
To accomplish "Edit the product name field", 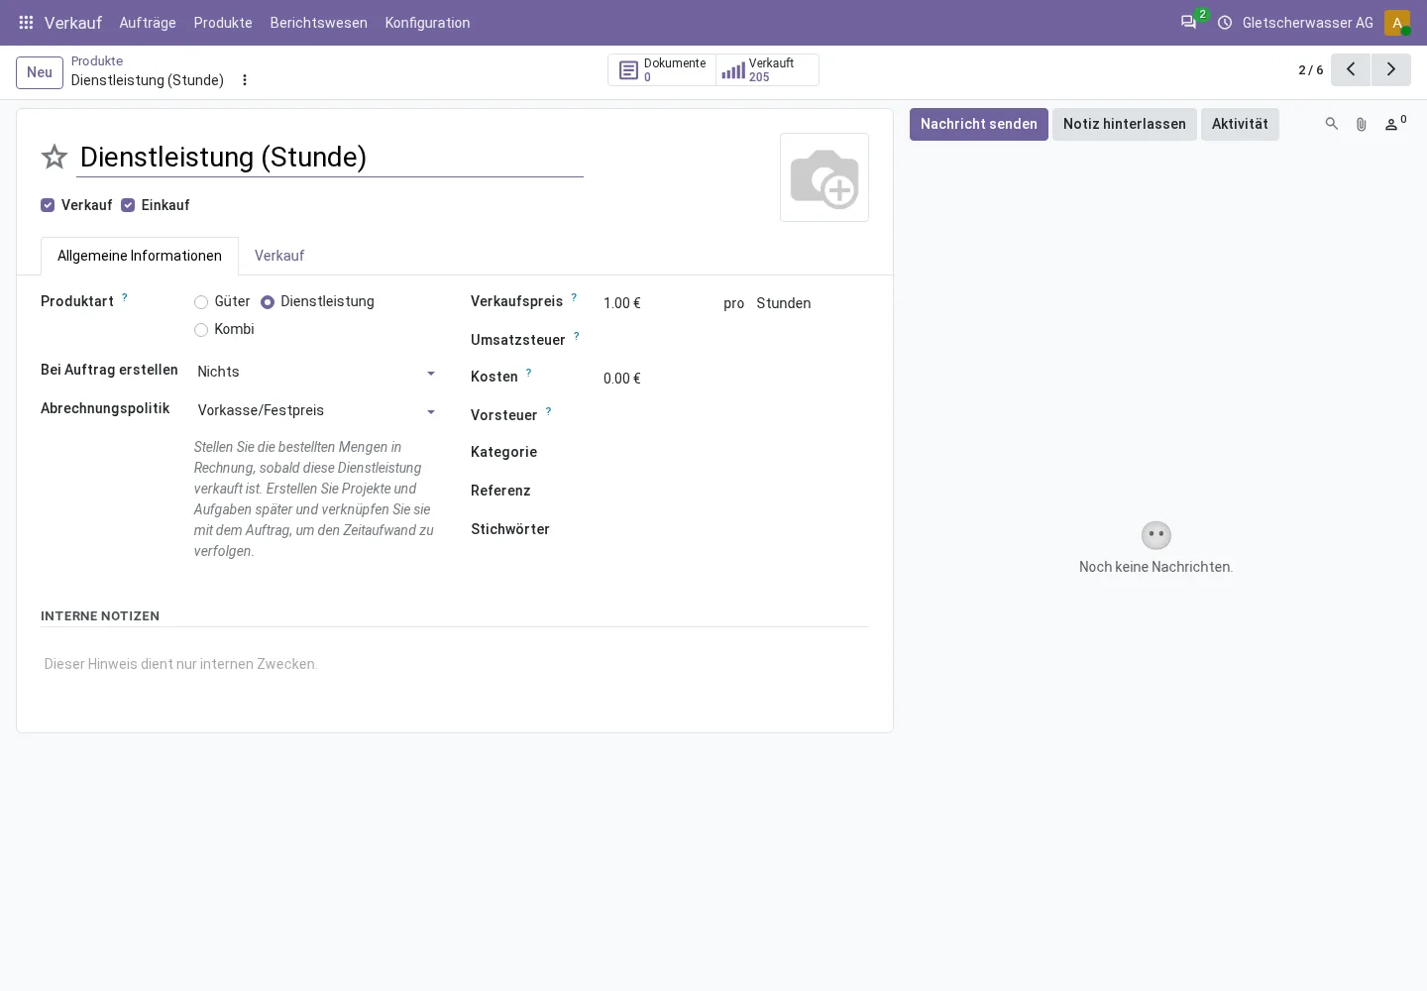I will 330,157.
